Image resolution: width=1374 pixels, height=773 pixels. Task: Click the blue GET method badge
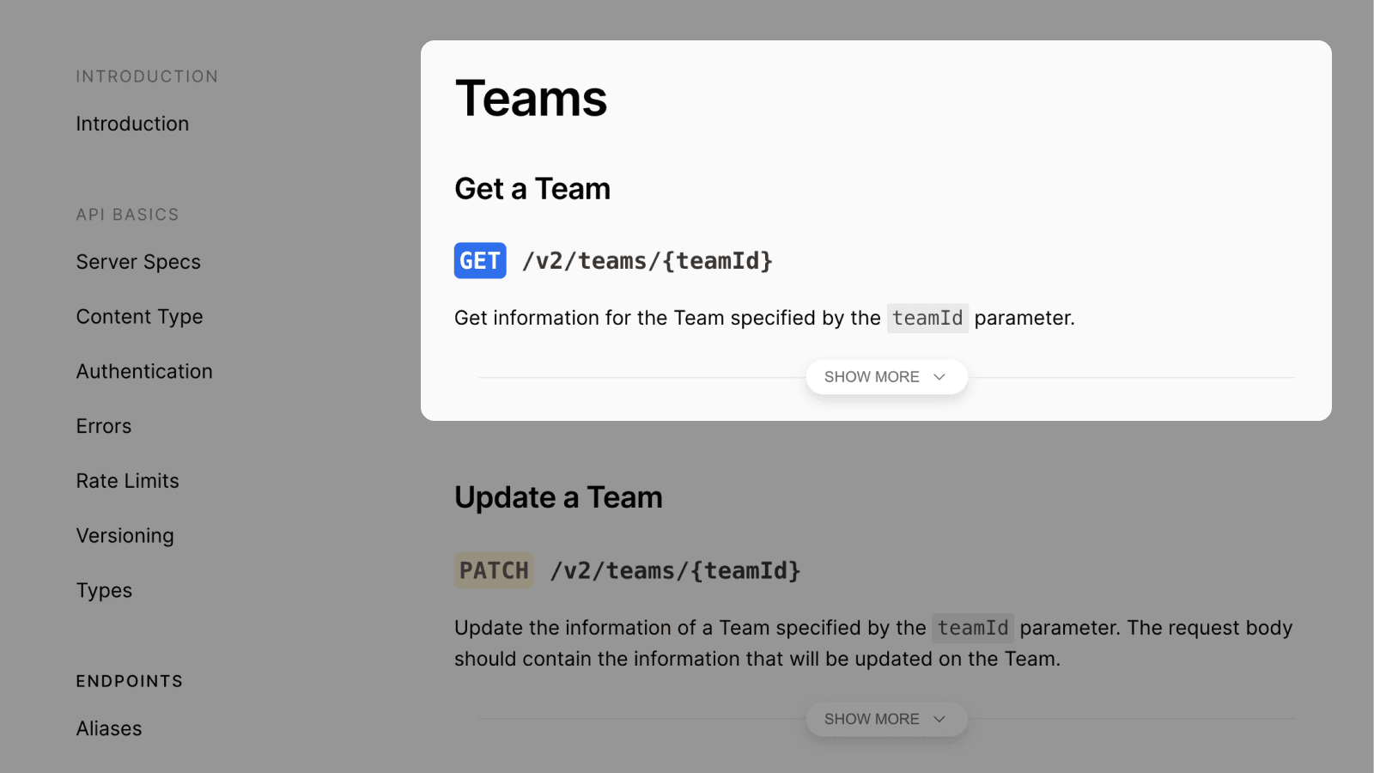480,261
